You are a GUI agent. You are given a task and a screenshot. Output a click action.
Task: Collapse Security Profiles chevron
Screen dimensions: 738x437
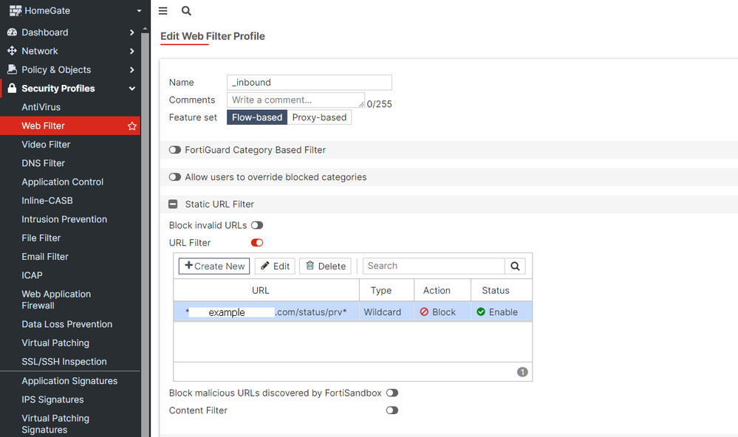(x=132, y=89)
